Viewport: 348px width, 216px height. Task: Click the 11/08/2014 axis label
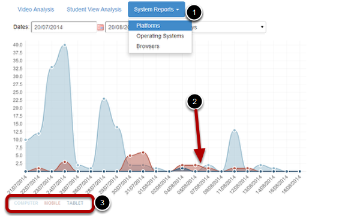(x=226, y=185)
